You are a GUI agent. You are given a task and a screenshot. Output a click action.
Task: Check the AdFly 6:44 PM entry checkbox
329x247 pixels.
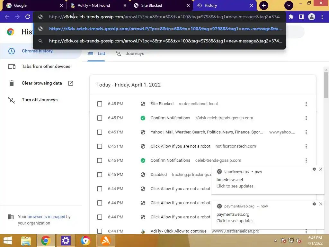[x=100, y=231]
